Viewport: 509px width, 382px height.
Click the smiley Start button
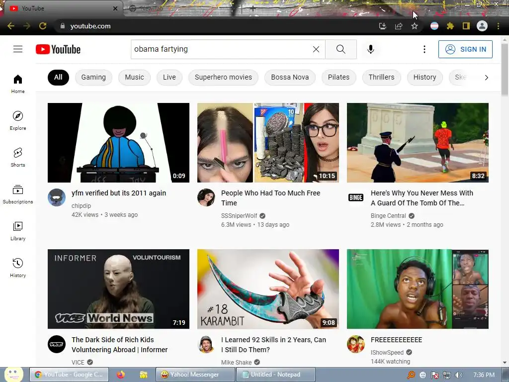[x=13, y=375]
